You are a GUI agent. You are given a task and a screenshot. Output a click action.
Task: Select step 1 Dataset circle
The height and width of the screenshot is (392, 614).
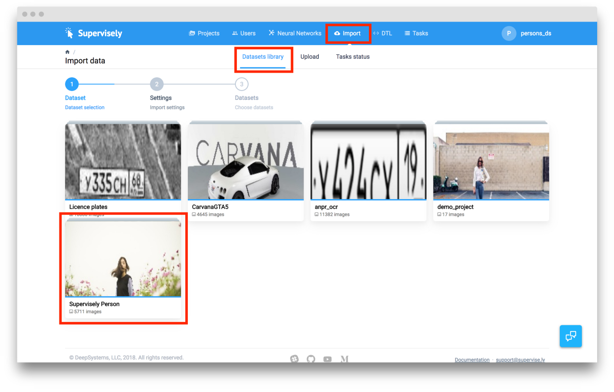pyautogui.click(x=72, y=84)
